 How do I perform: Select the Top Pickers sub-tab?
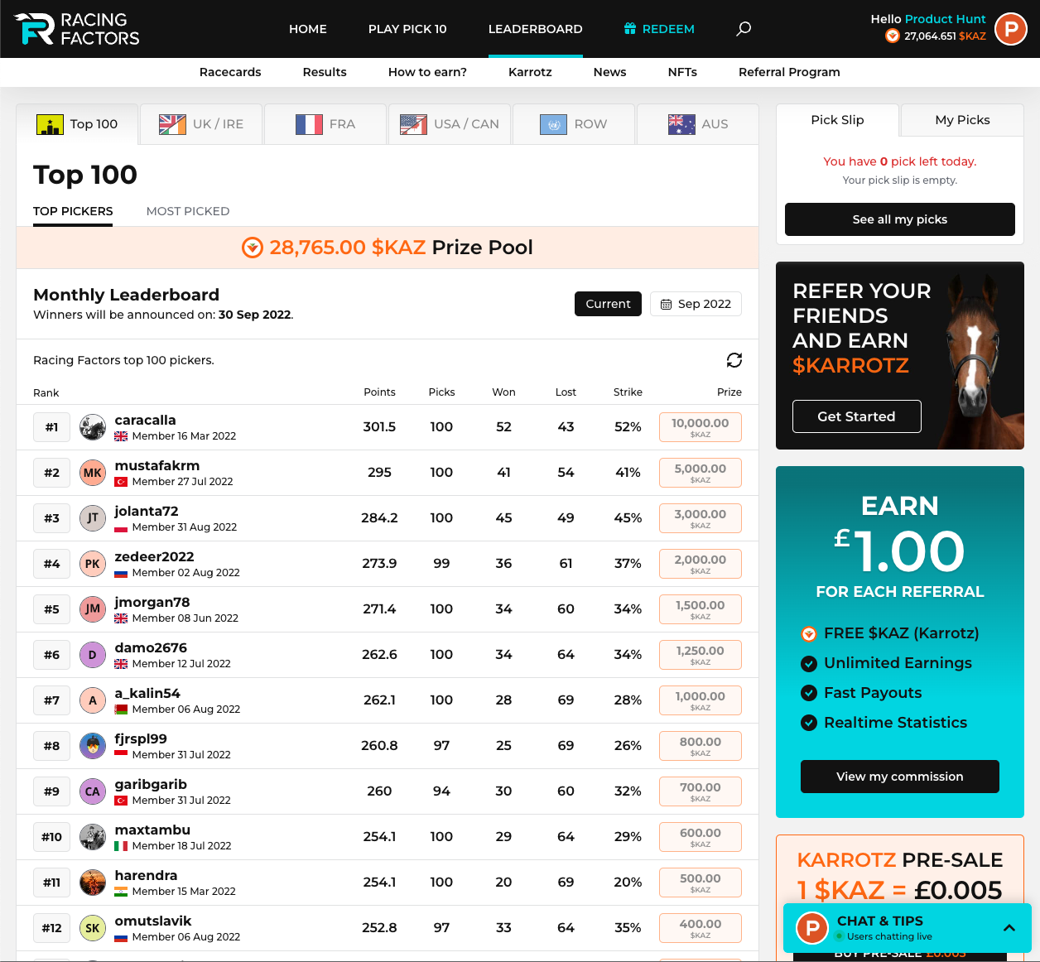73,211
